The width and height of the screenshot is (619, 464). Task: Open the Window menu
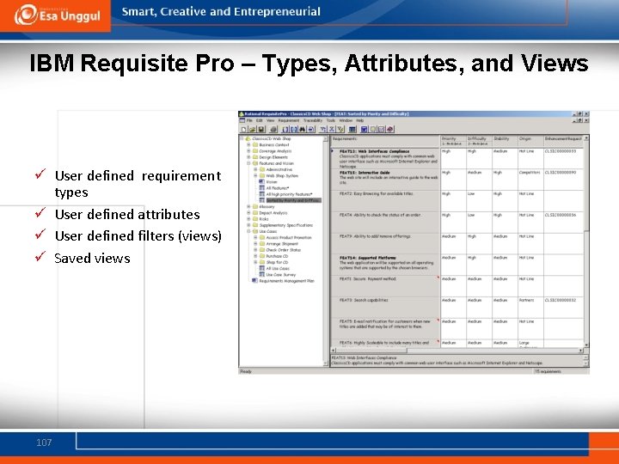tap(346, 120)
